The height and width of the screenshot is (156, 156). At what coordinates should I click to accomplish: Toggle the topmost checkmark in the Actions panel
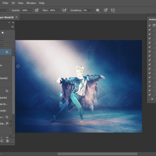point(150,25)
